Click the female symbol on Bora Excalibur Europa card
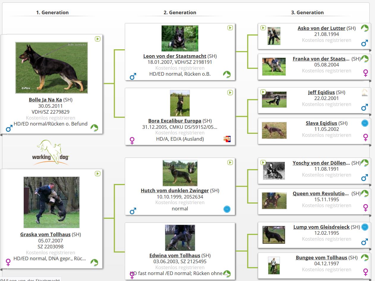This screenshot has width=375, height=281. (132, 140)
